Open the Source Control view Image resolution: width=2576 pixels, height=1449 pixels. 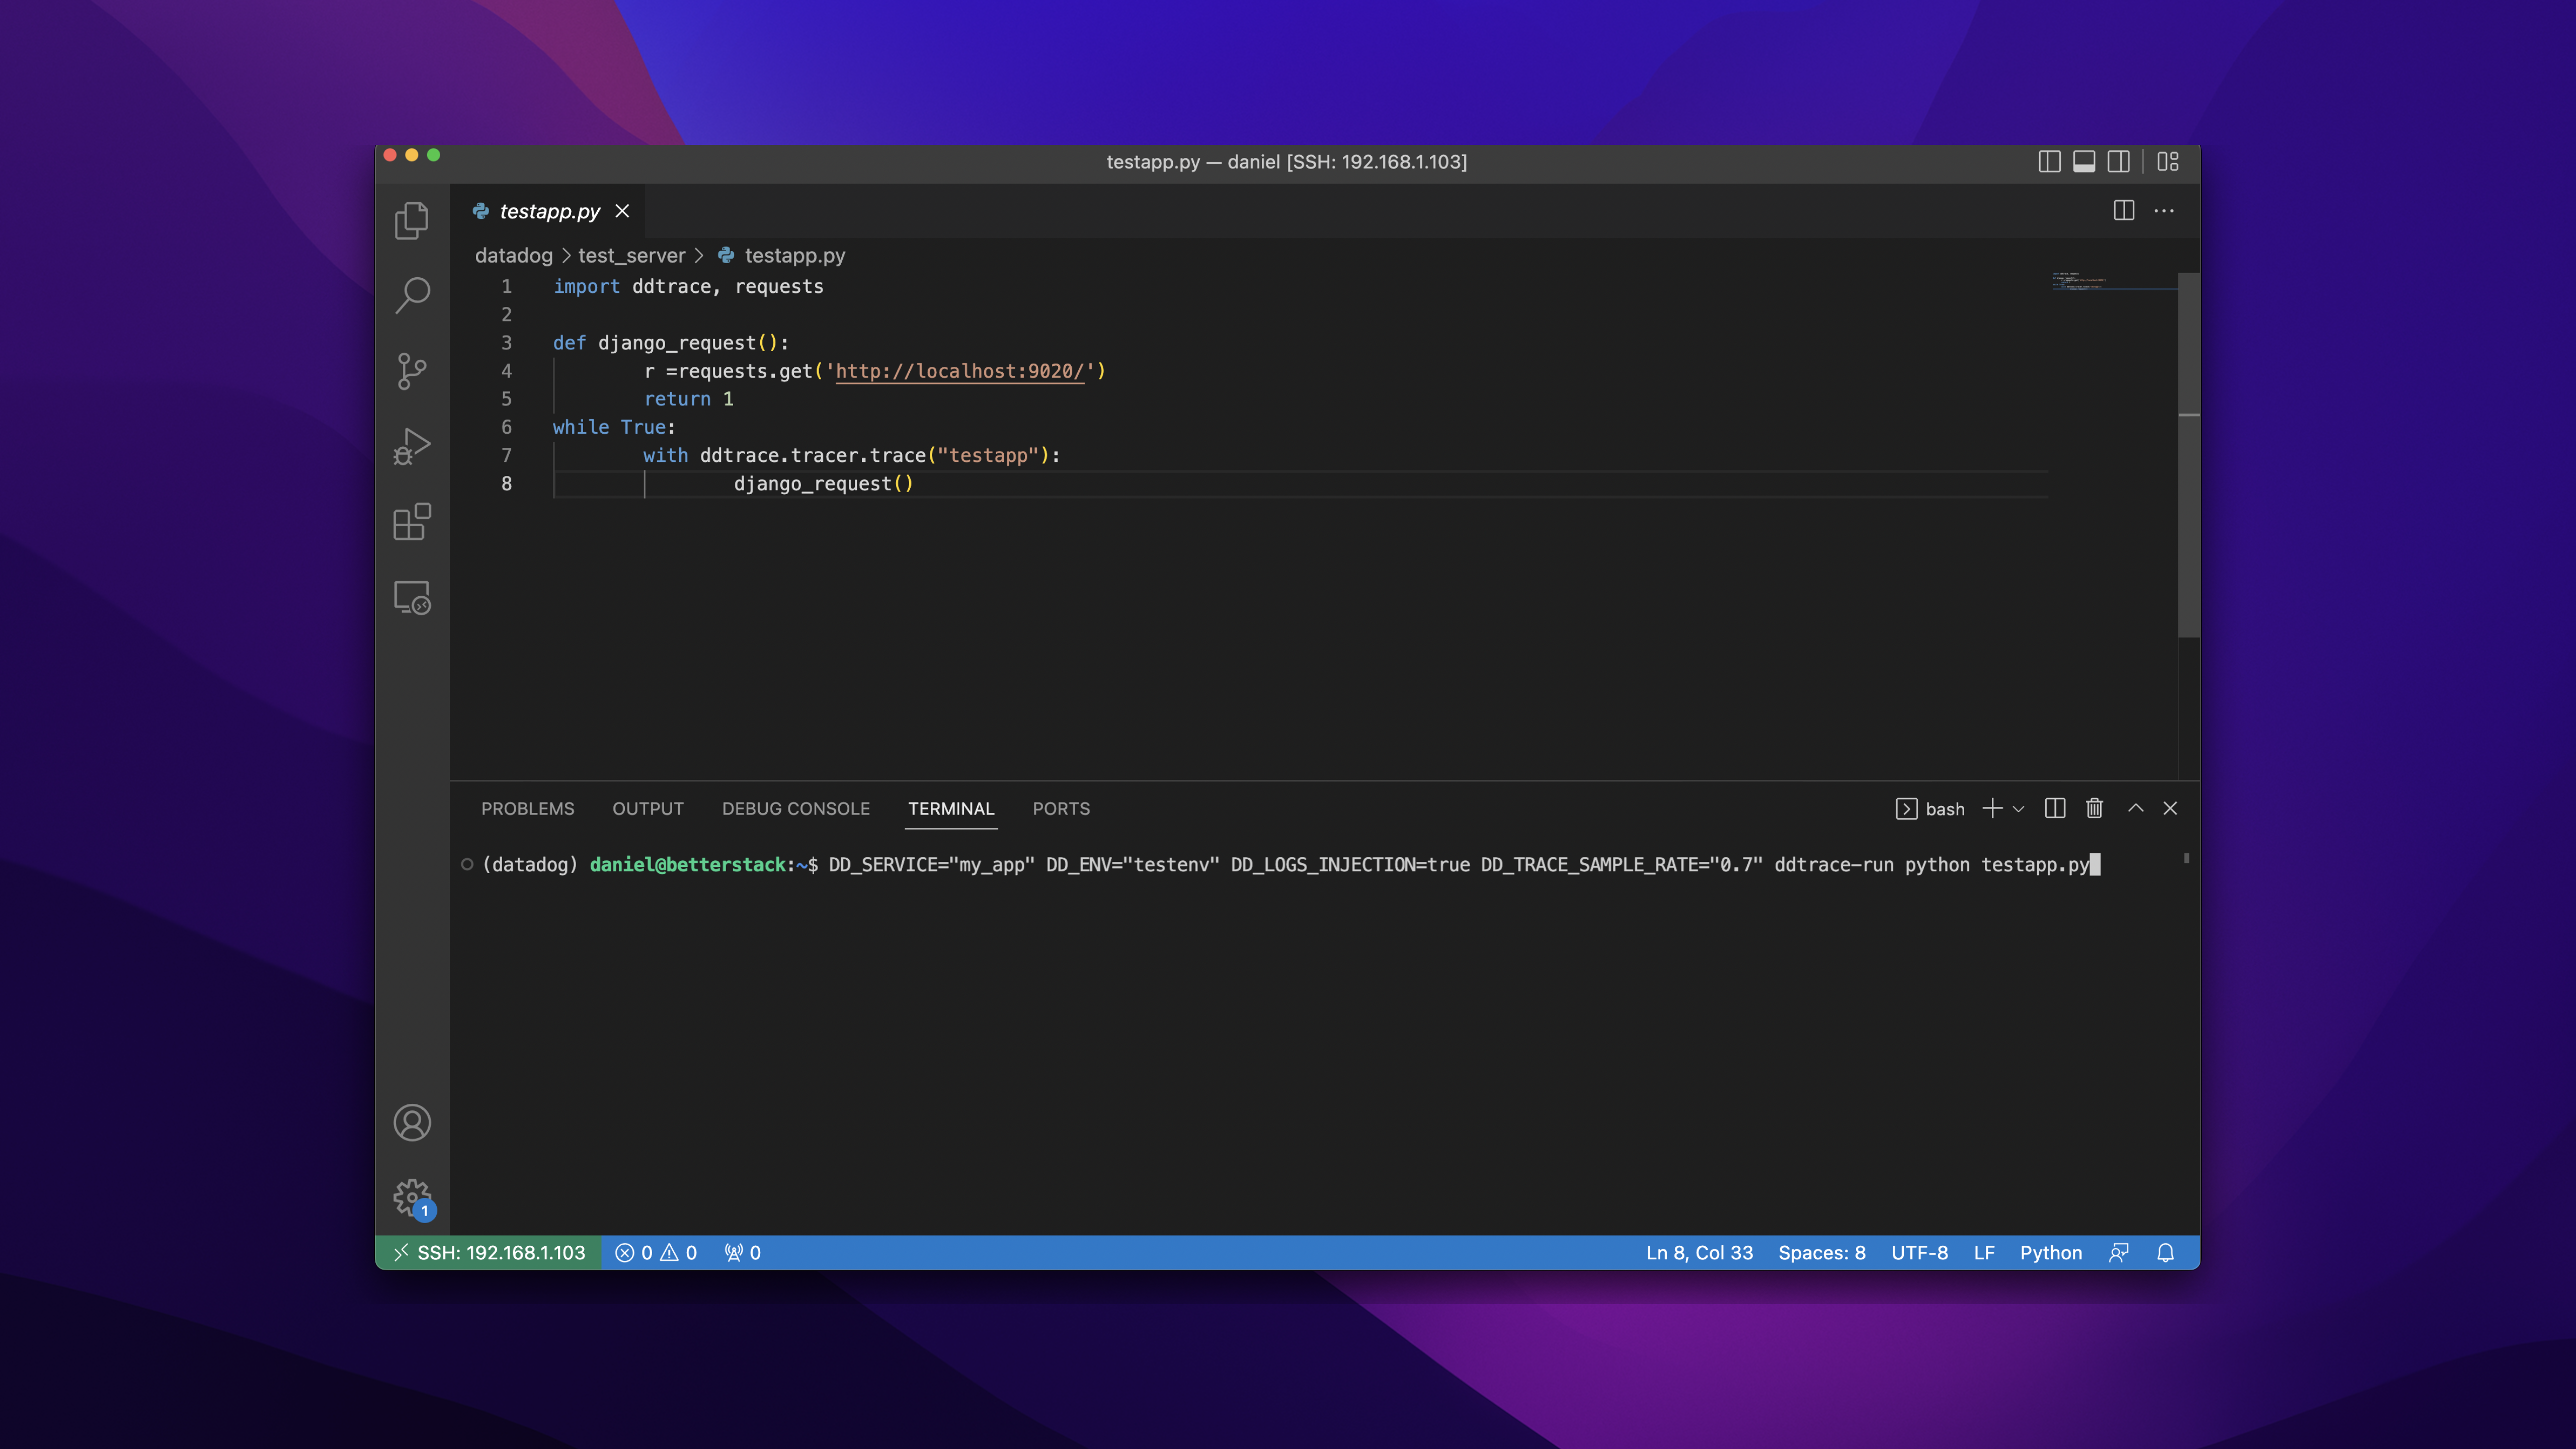tap(412, 371)
